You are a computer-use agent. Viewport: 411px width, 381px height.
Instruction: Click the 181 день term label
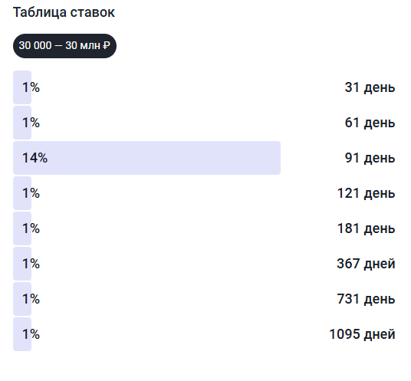click(x=367, y=228)
